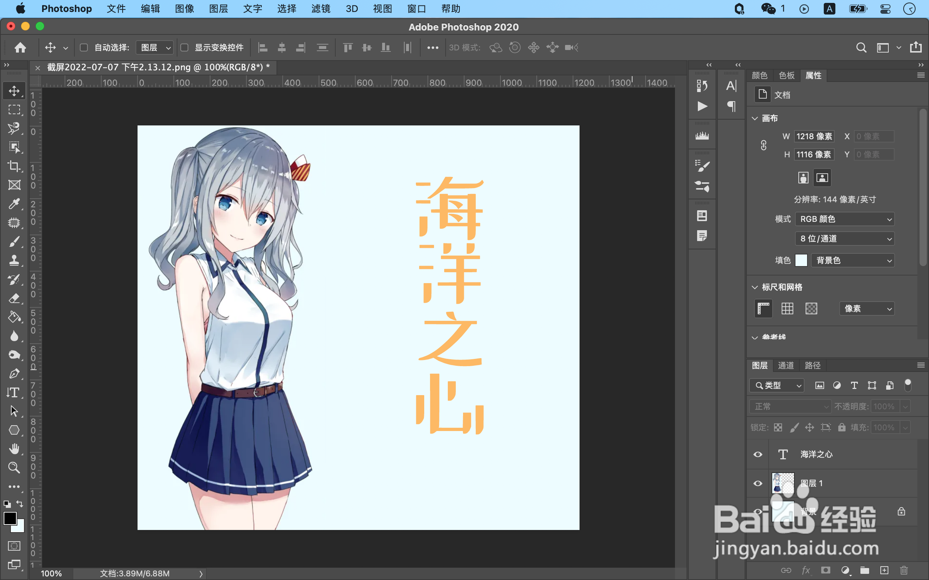
Task: Select the Clone Stamp tool
Action: coord(14,261)
